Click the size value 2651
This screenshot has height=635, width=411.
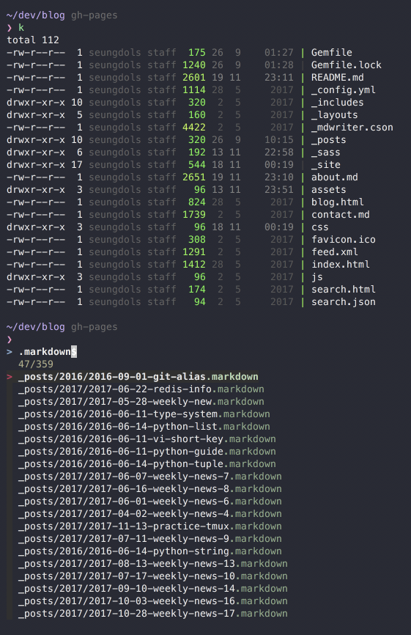coord(194,177)
